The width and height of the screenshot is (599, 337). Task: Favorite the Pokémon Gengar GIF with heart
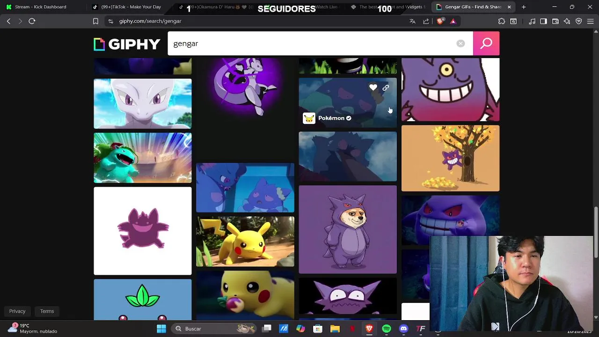(x=373, y=88)
